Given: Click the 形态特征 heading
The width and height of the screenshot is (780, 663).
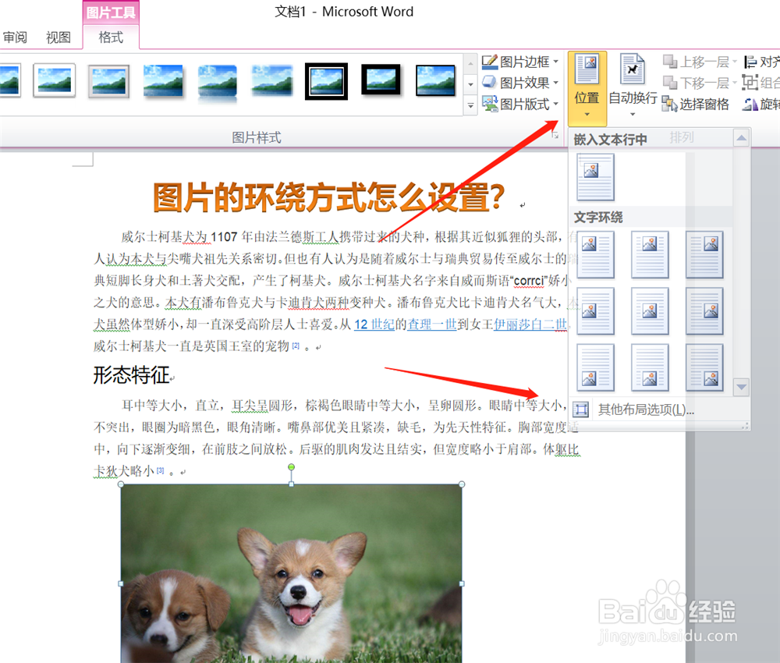Looking at the screenshot, I should coord(132,375).
